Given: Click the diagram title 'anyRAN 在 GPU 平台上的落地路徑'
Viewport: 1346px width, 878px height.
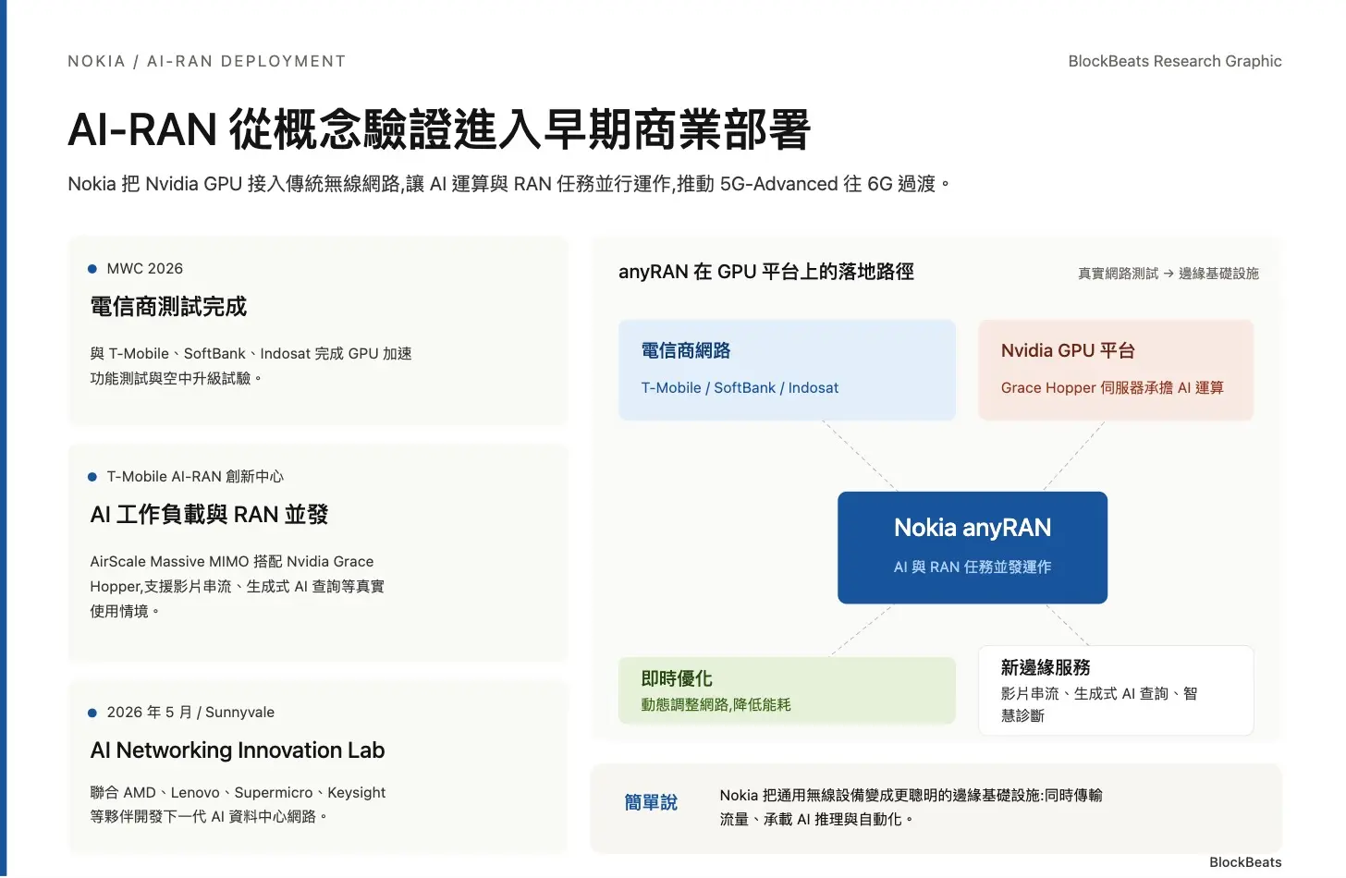Looking at the screenshot, I should pyautogui.click(x=766, y=272).
